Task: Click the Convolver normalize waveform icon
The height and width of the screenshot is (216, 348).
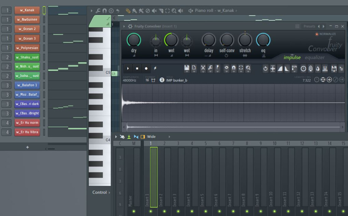Action: click(x=273, y=69)
